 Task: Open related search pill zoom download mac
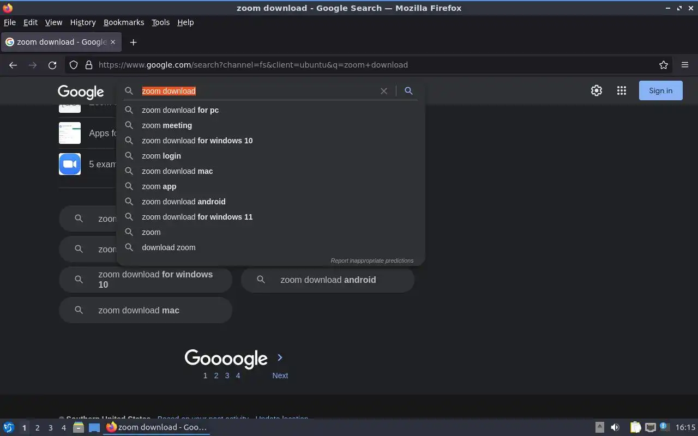pyautogui.click(x=146, y=310)
